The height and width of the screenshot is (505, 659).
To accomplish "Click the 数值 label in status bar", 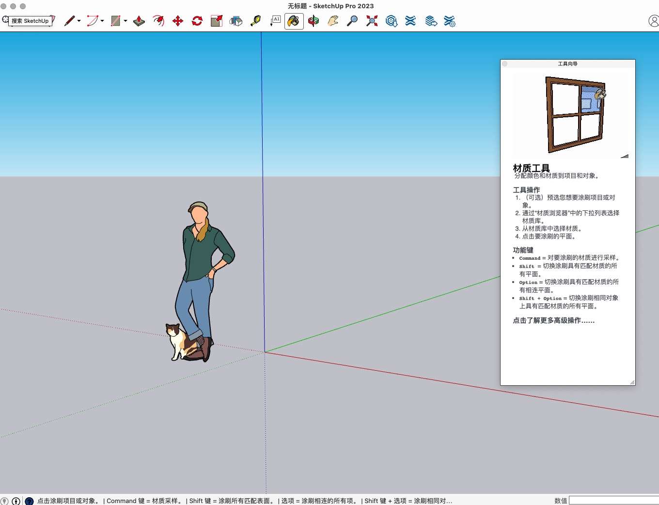I will 561,501.
